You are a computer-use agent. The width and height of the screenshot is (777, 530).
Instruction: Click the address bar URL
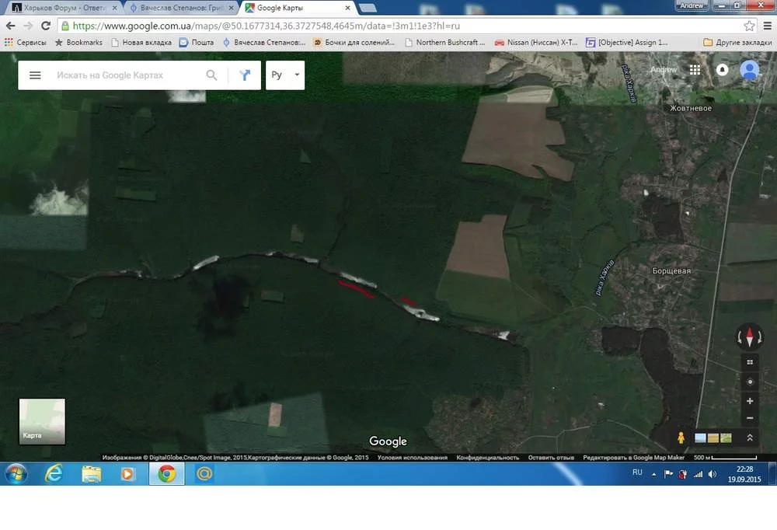click(x=266, y=26)
